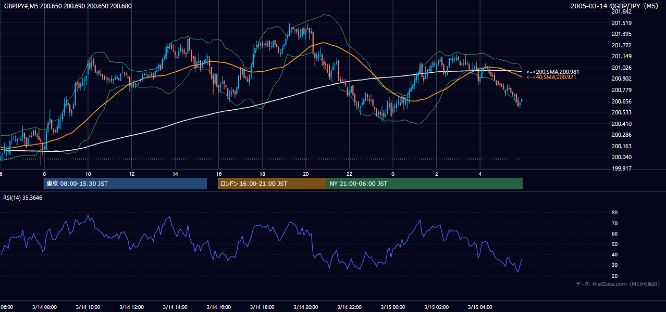Click the 3/14 20:00 date label
The width and height of the screenshot is (666, 312).
coord(306,307)
